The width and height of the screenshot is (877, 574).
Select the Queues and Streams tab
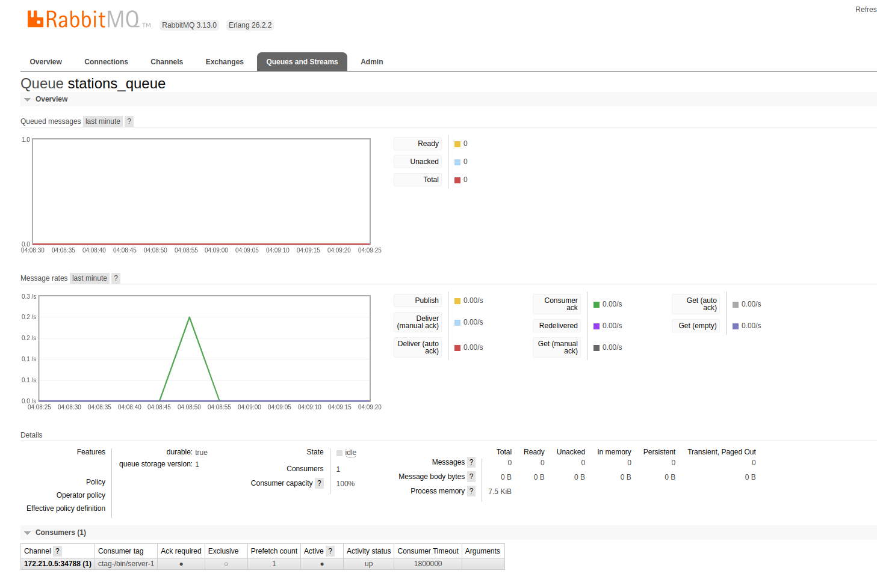tap(302, 62)
